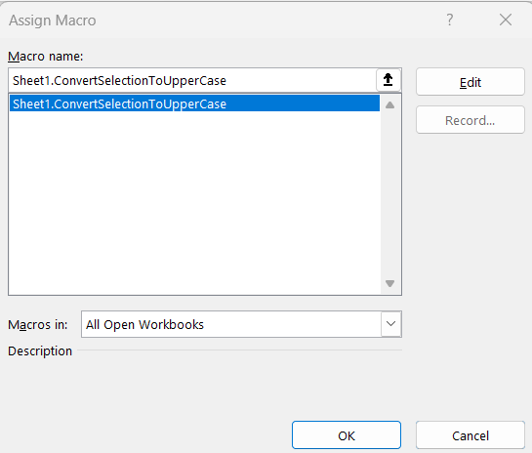The width and height of the screenshot is (532, 453).
Task: Click the empty area of the macro list
Action: point(195,202)
